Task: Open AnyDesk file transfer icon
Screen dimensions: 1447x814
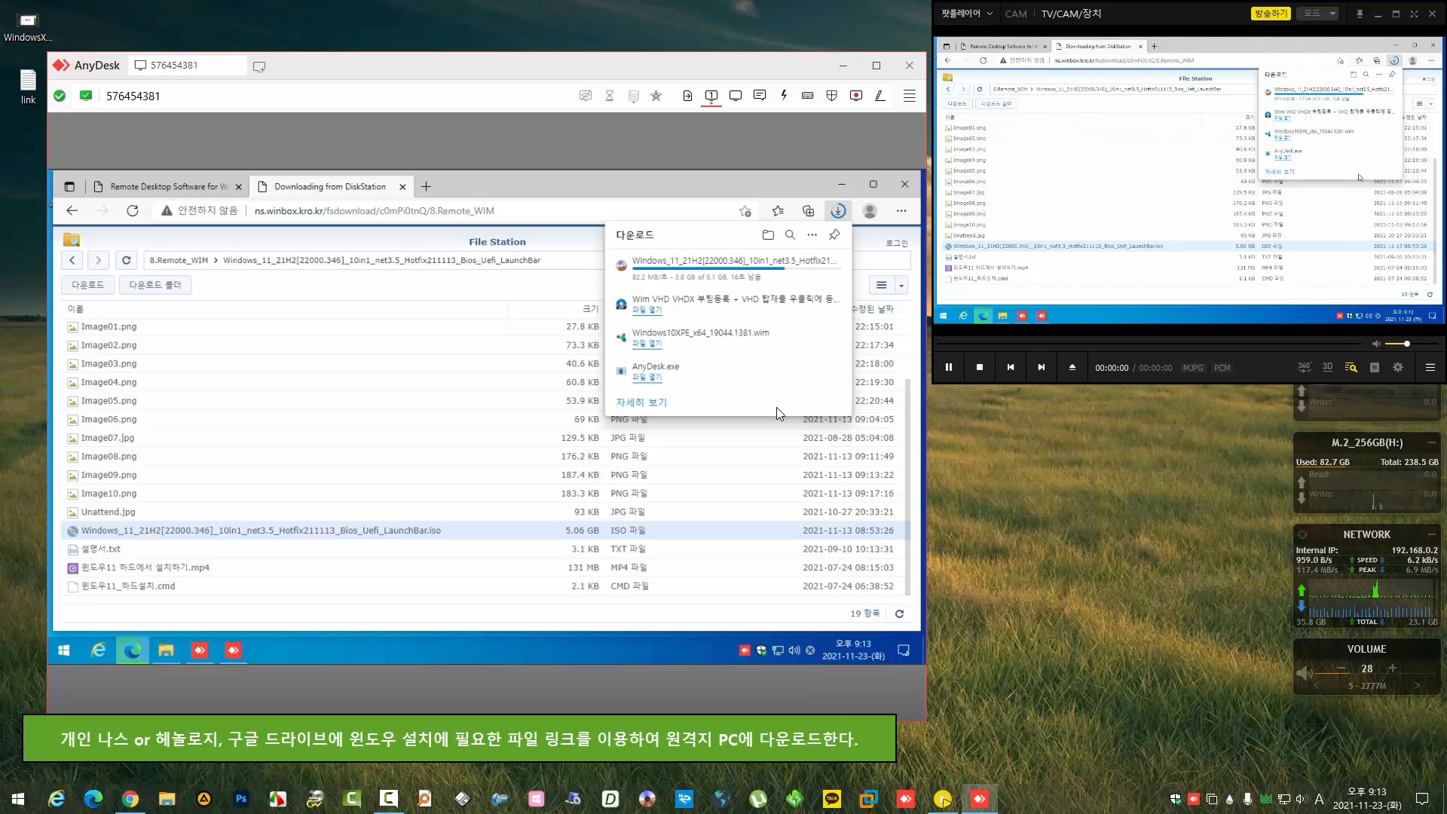Action: click(x=687, y=96)
